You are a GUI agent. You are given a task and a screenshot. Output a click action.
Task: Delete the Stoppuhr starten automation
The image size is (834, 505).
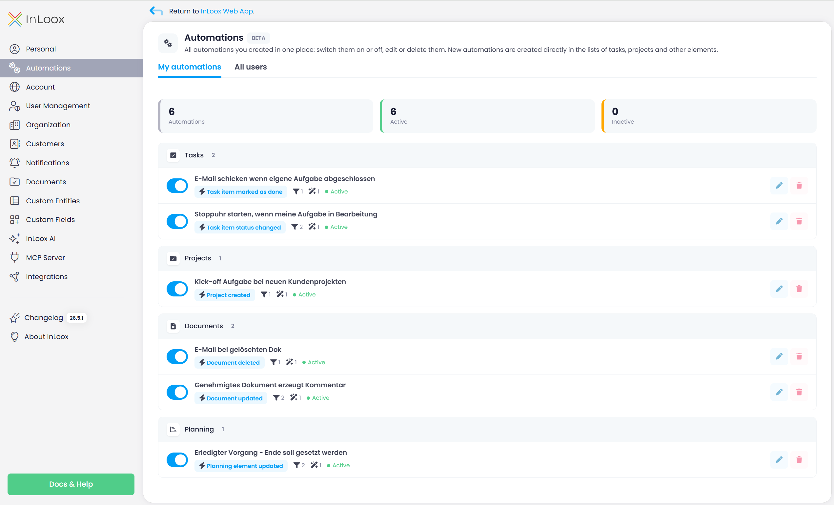tap(799, 221)
